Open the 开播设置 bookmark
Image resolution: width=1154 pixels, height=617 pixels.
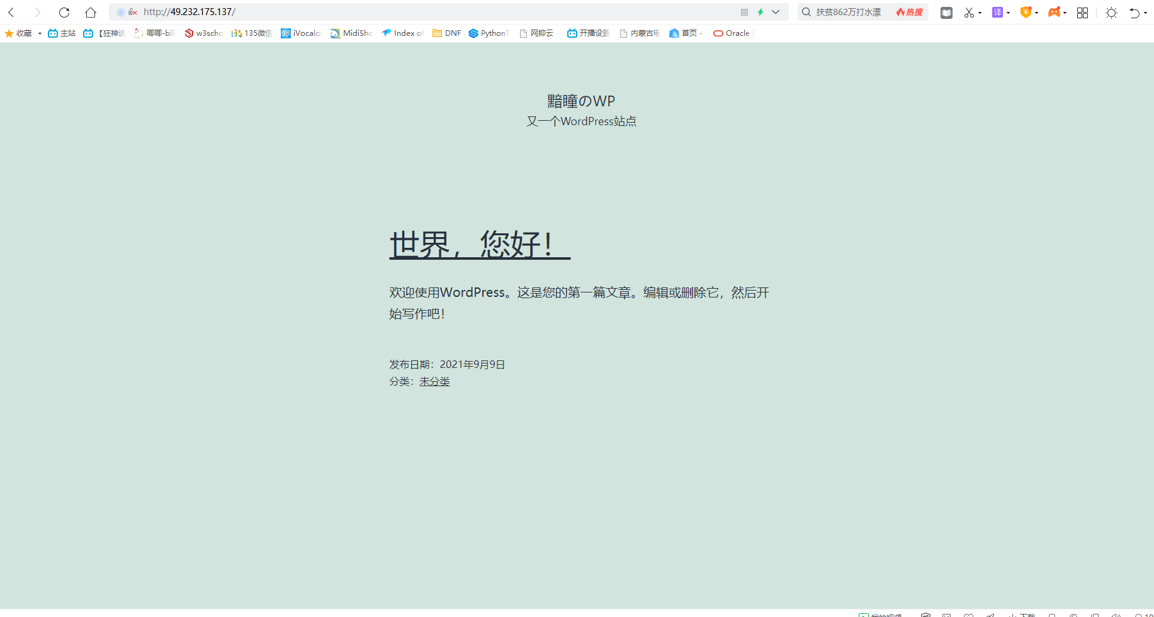[588, 33]
